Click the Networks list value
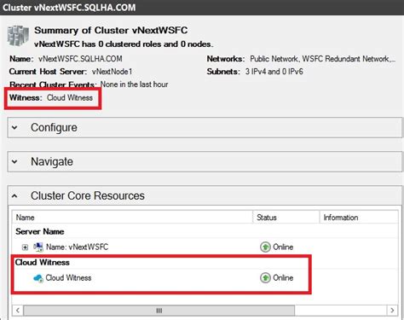 (322, 59)
